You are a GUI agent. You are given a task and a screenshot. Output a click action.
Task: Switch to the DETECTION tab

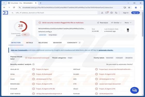pos(16,43)
